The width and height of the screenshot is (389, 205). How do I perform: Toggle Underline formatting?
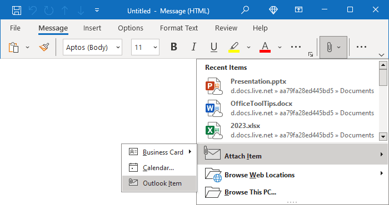click(214, 47)
